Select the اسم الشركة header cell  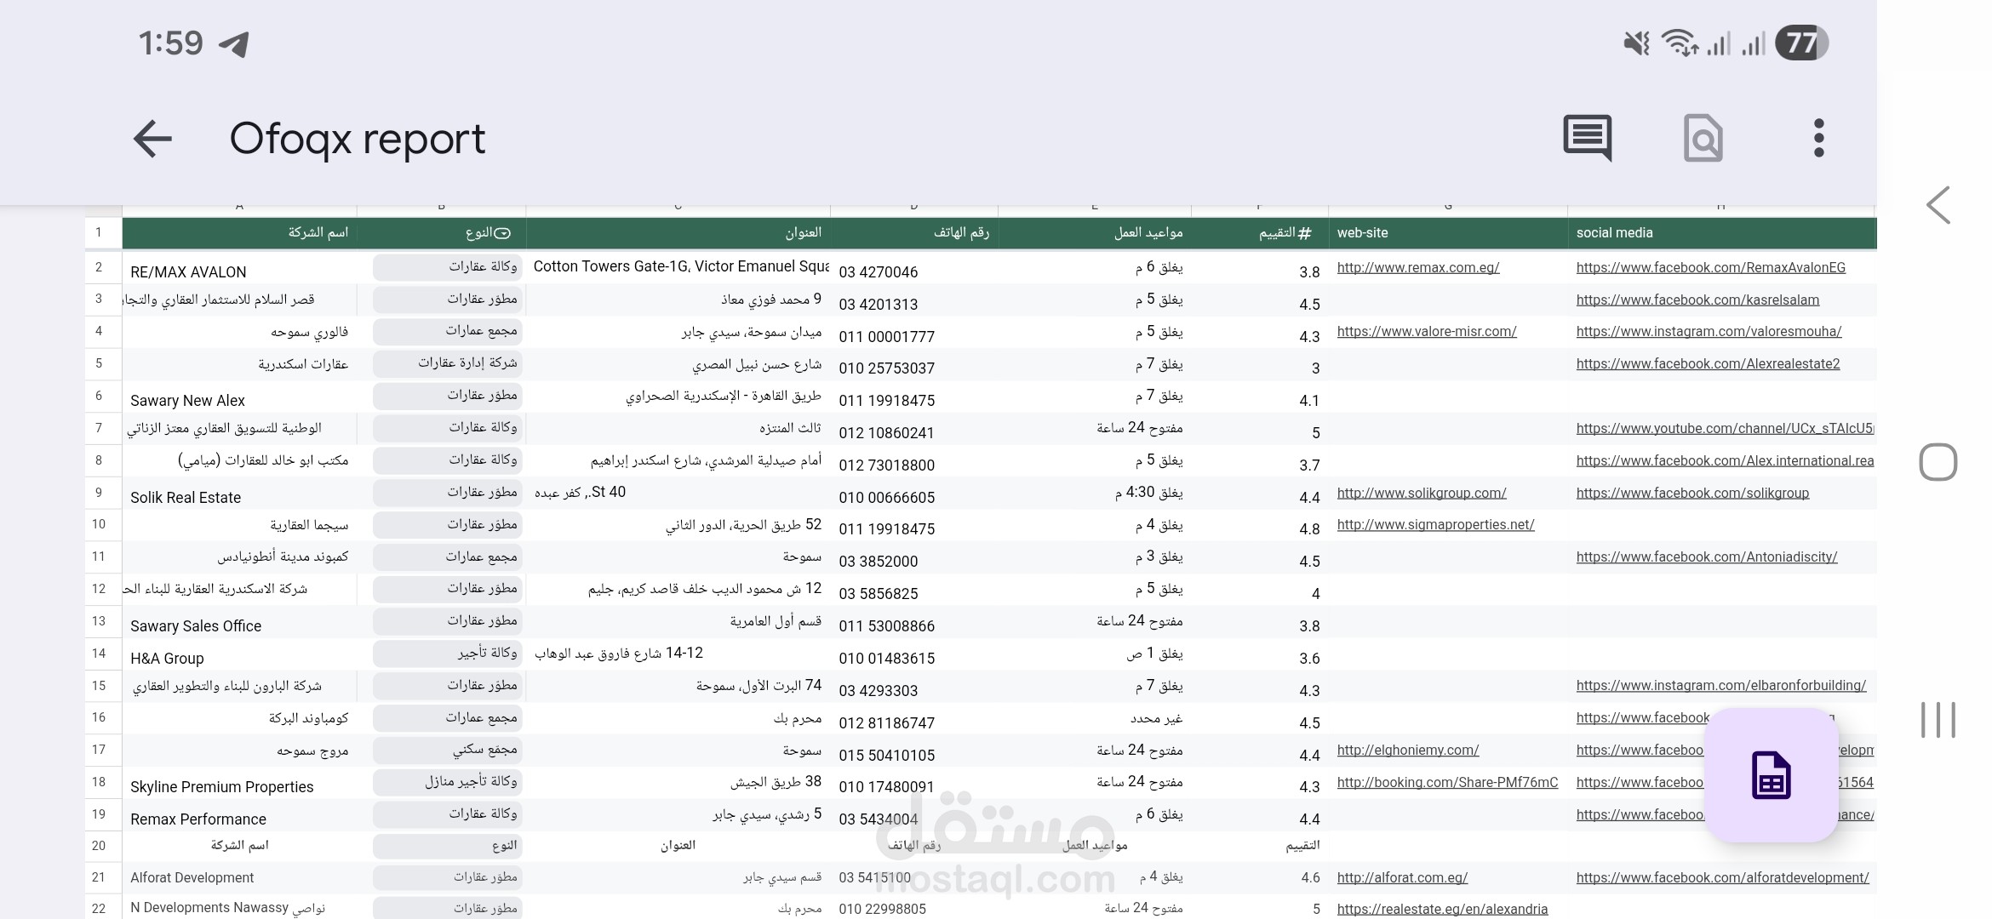point(239,233)
